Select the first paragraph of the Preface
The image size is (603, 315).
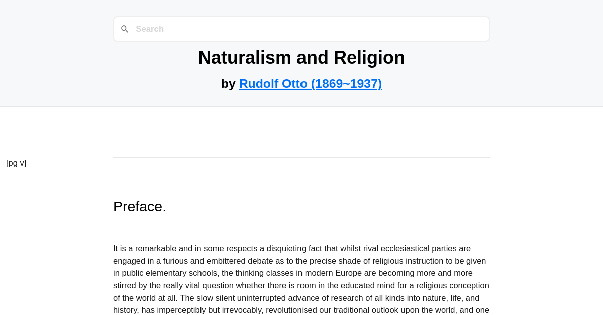click(x=300, y=278)
